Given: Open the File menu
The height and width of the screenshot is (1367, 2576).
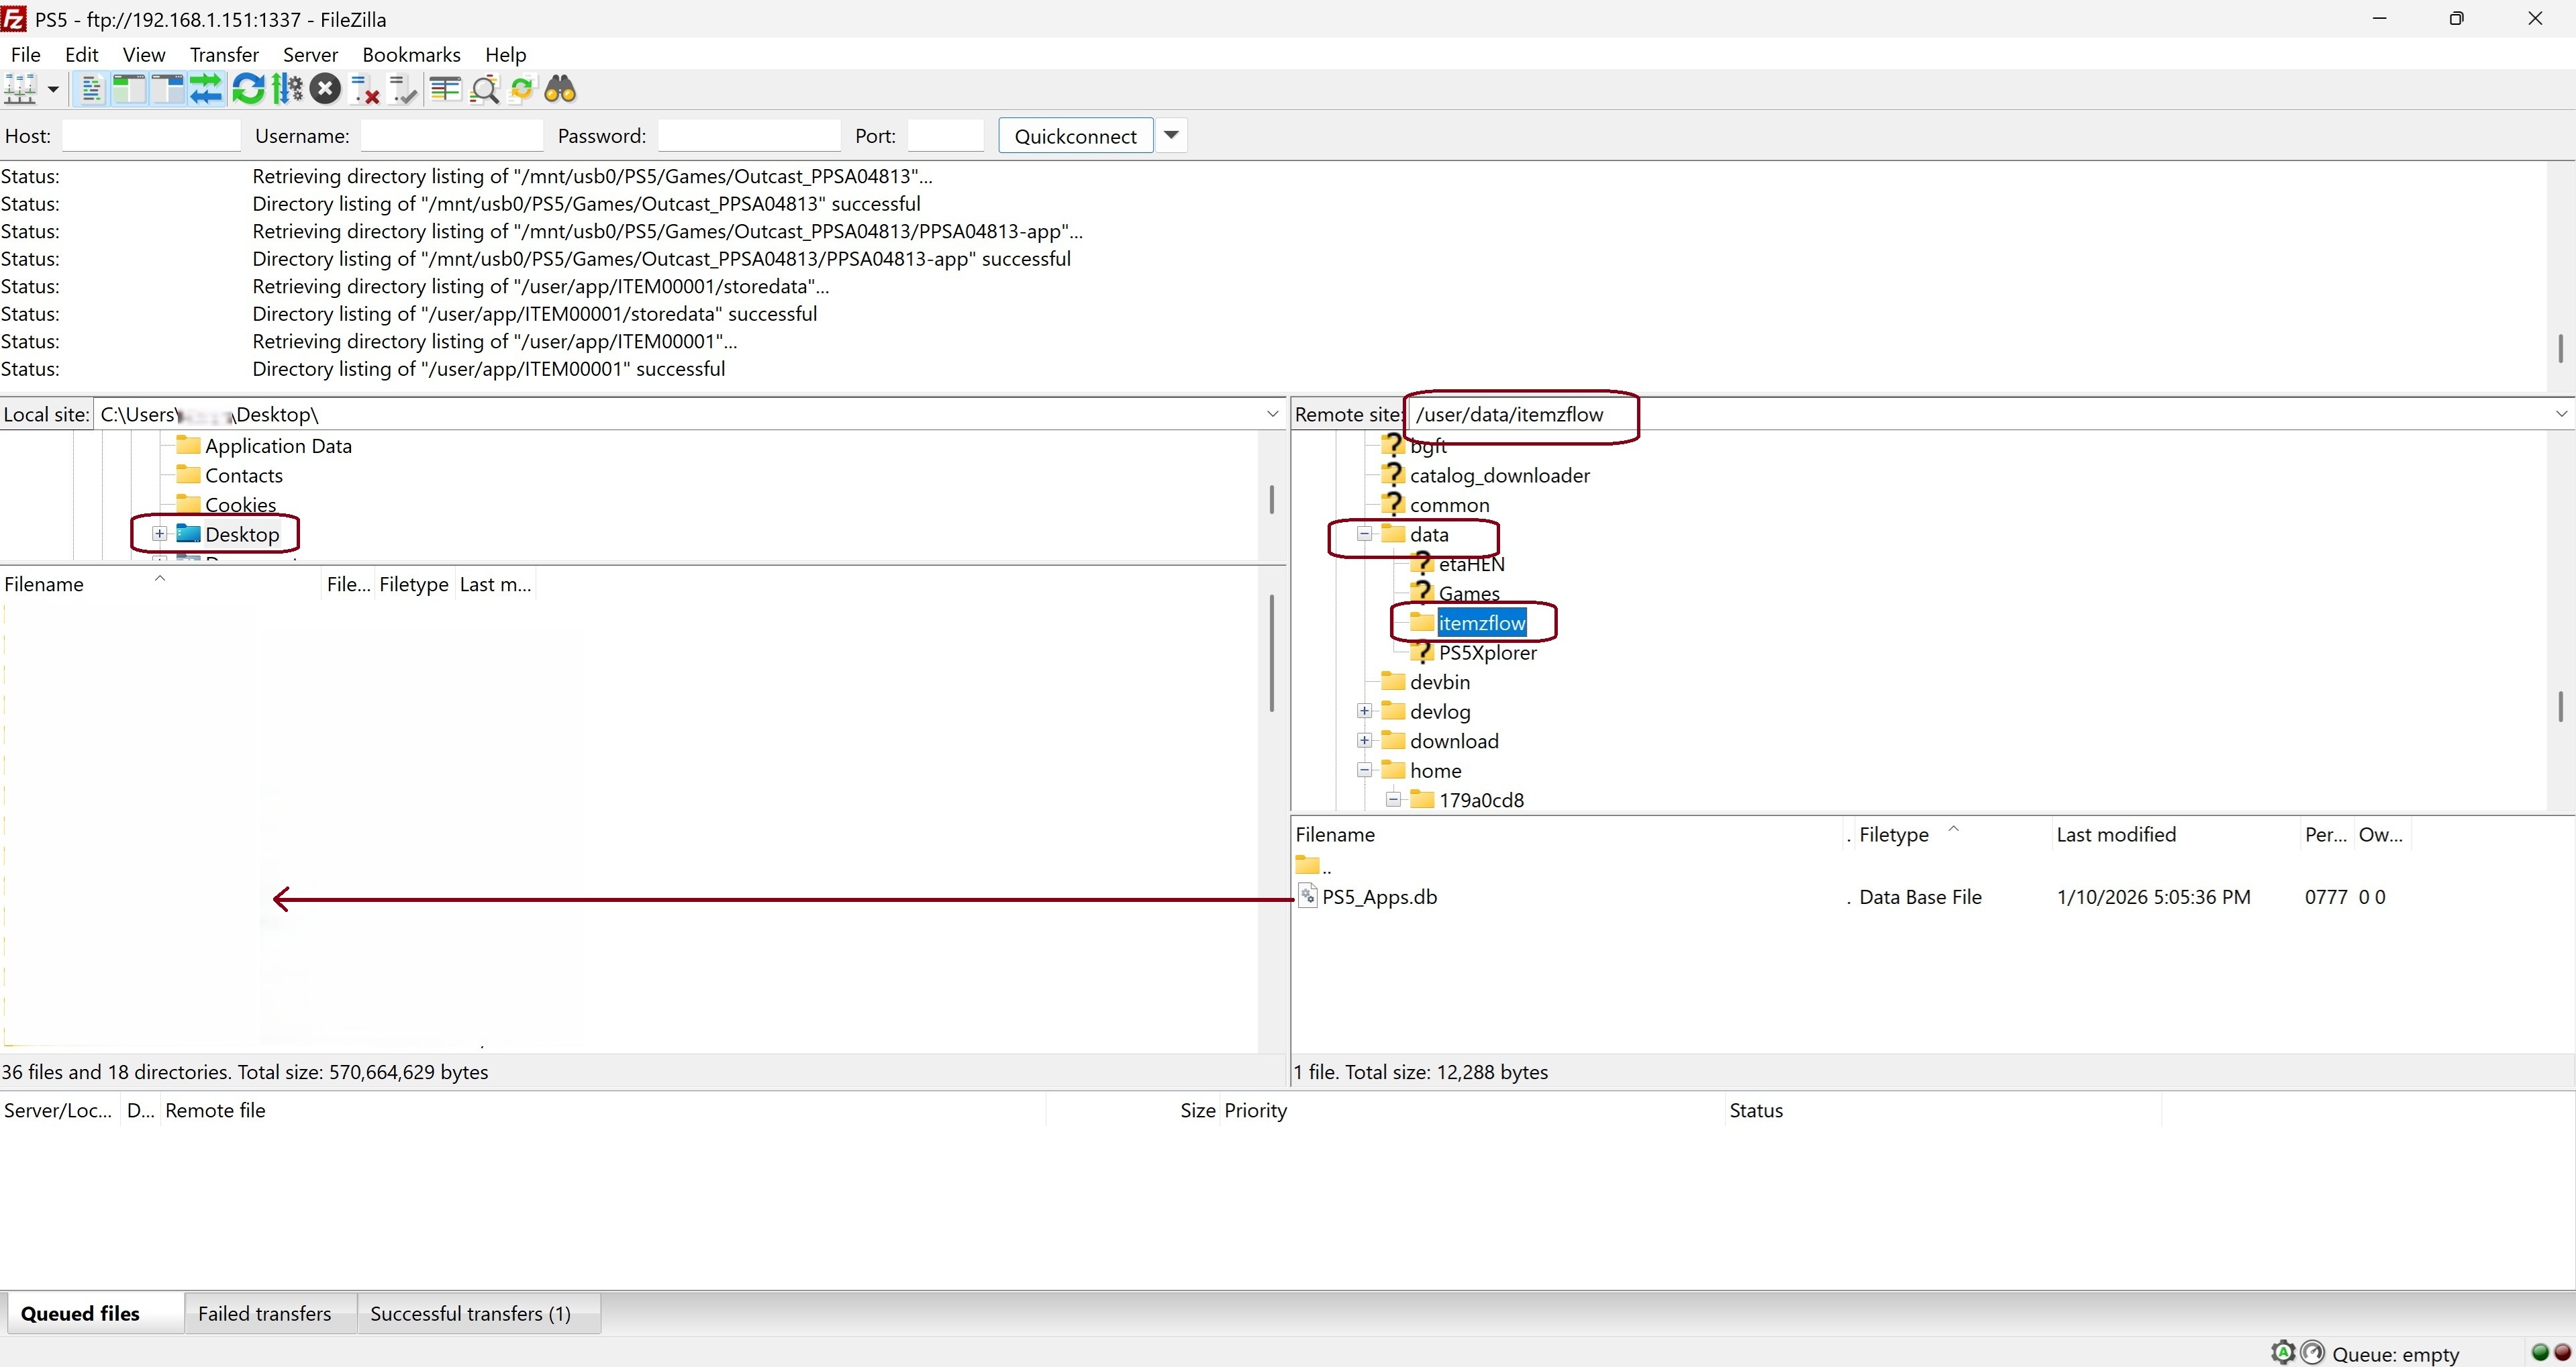Looking at the screenshot, I should pos(25,54).
